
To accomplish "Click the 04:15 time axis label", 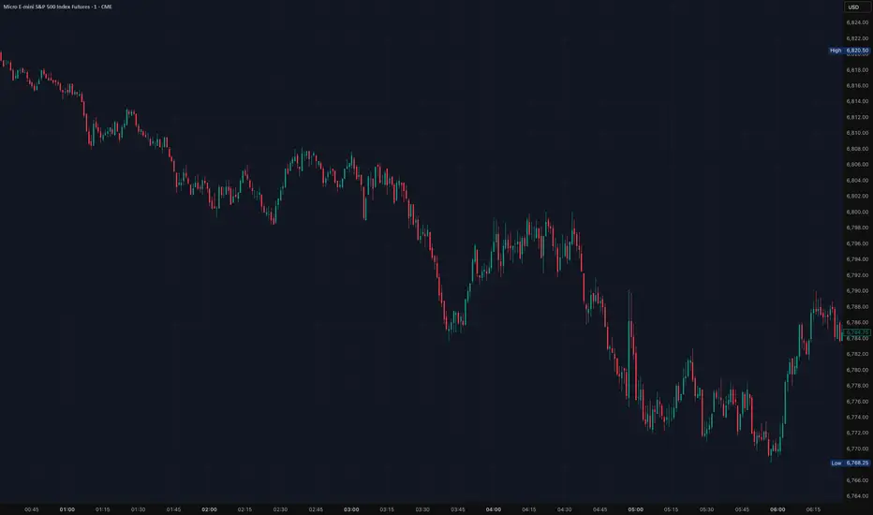I will [x=529, y=509].
